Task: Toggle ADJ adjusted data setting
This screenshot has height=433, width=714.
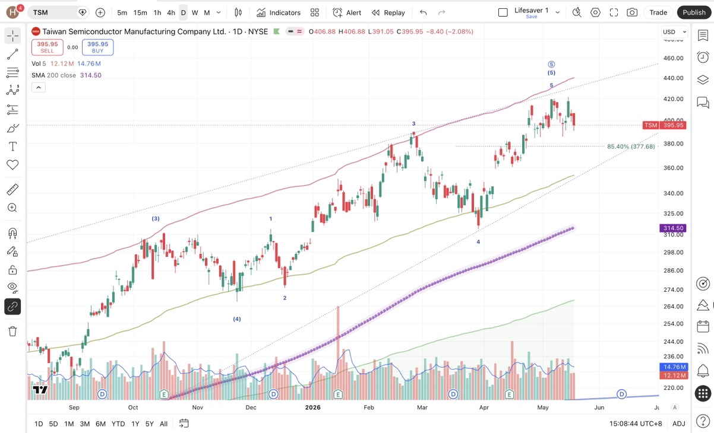Action: 679,424
